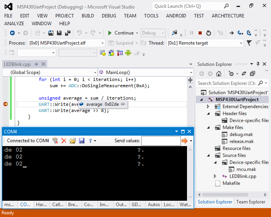Screen dimensions: 271x217
Task: Stop debugging with red square button
Action: coord(200,33)
